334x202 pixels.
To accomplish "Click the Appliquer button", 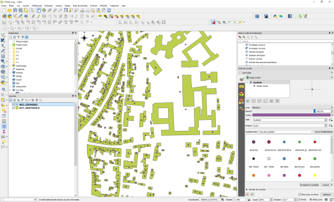I will point(327,195).
